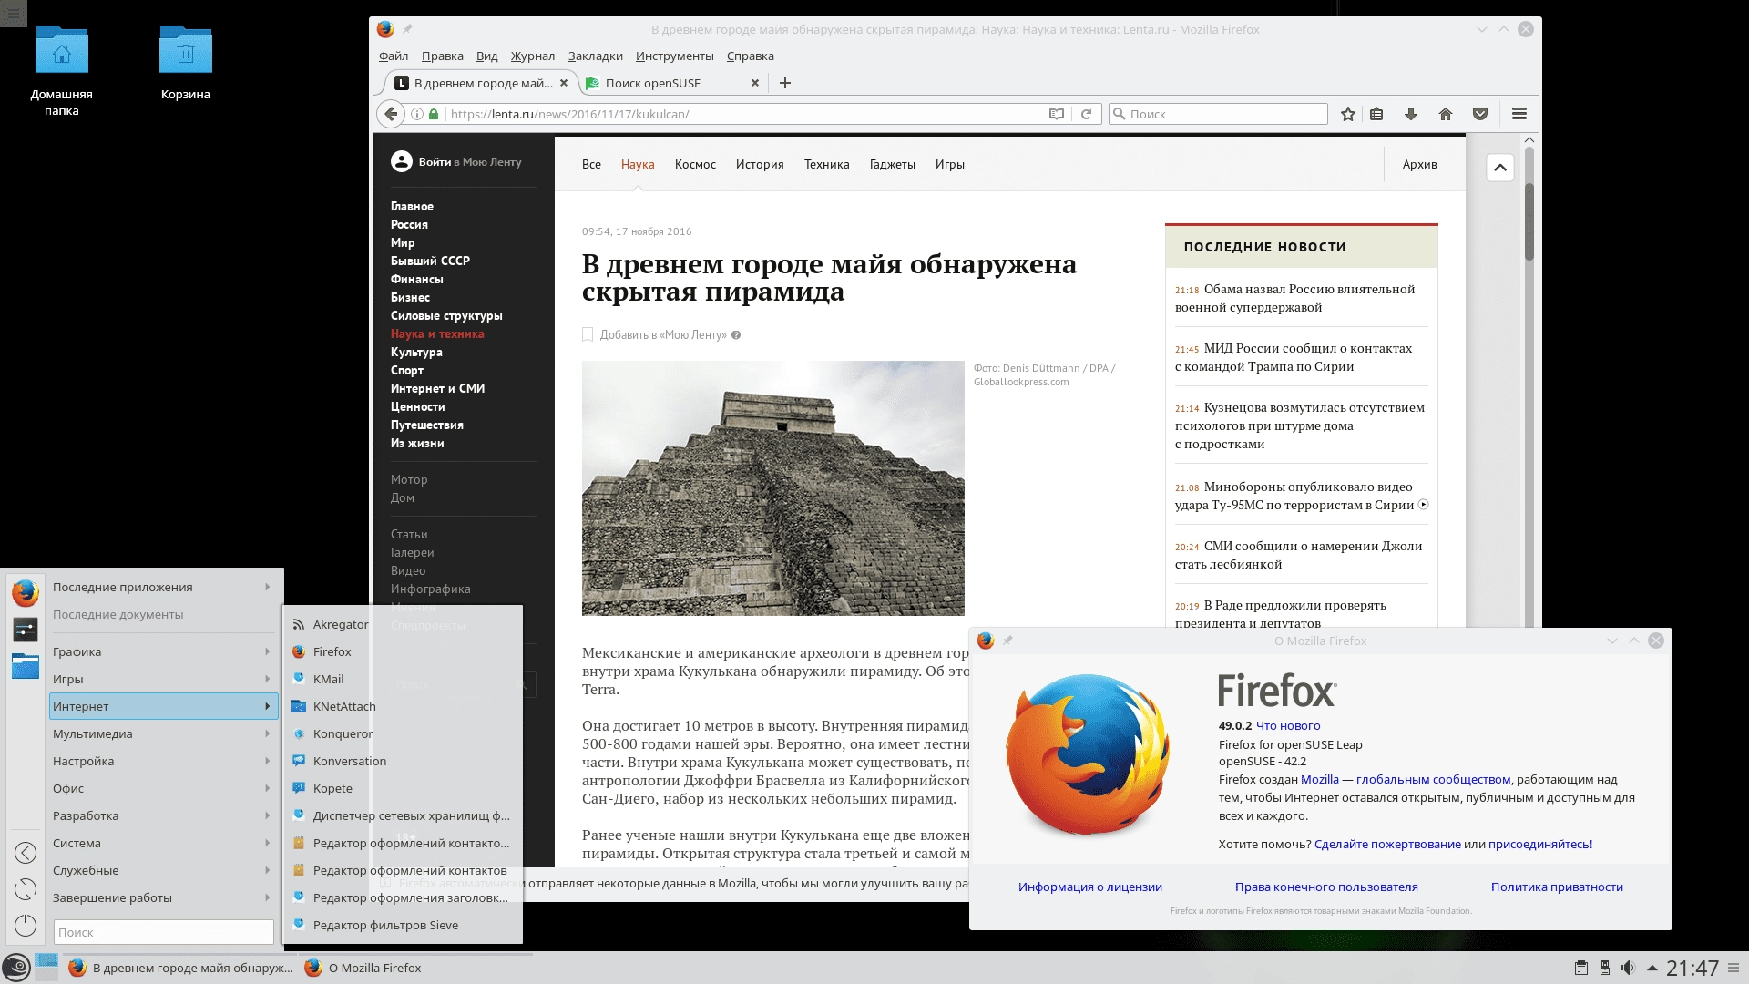The height and width of the screenshot is (984, 1749).
Task: Open the Журнал menu
Action: coord(532,56)
